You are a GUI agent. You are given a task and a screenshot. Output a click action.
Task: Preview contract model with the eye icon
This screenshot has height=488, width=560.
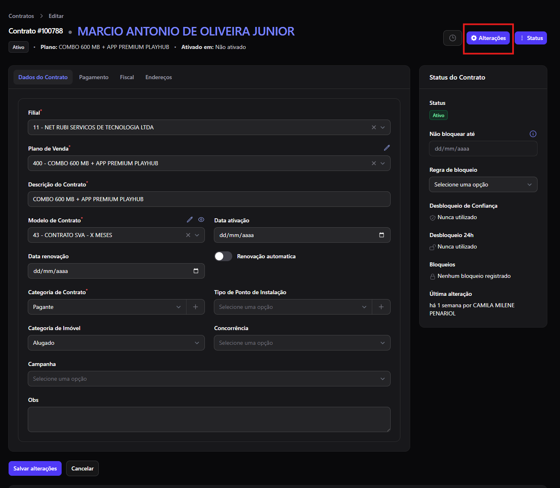pos(201,220)
